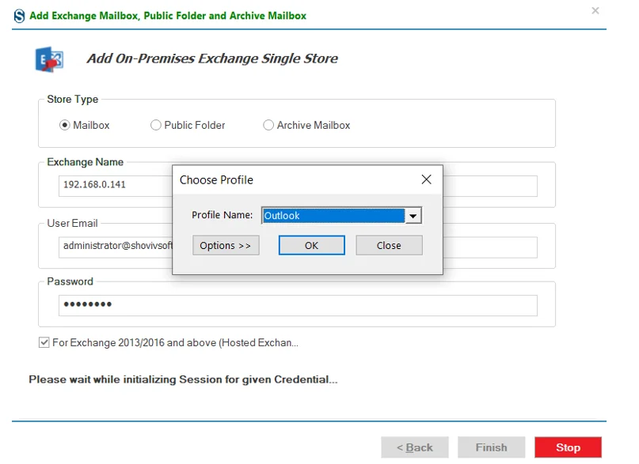Go to previous step with Back
This screenshot has width=639, height=464.
(415, 447)
